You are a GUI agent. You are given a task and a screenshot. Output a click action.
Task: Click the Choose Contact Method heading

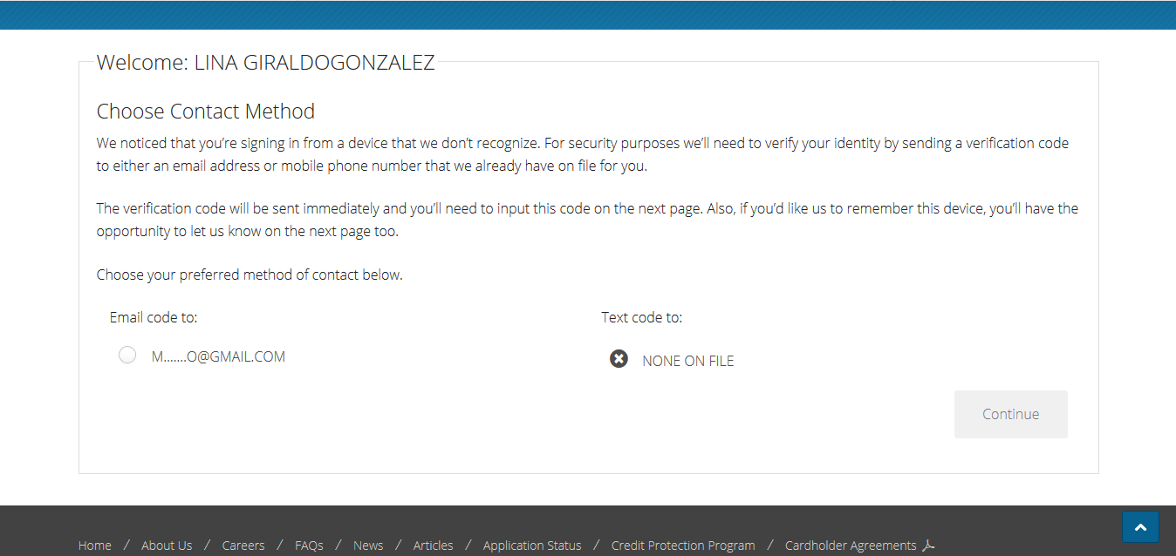(206, 112)
